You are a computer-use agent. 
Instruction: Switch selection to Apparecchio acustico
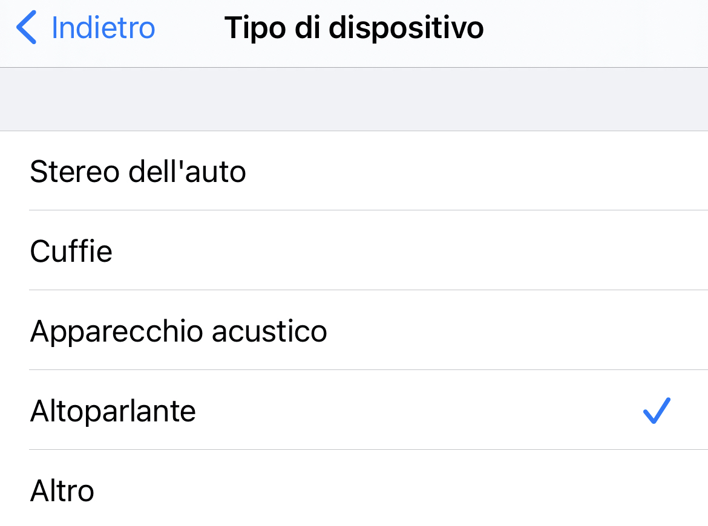pyautogui.click(x=177, y=331)
